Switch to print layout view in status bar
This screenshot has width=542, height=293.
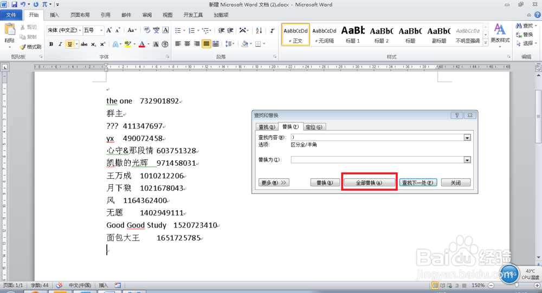(435, 285)
